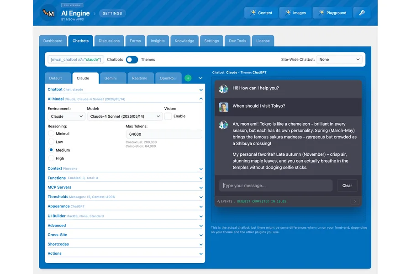Screen dimensions: 411x274
Task: Select High reasoning
Action: pyautogui.click(x=51, y=158)
